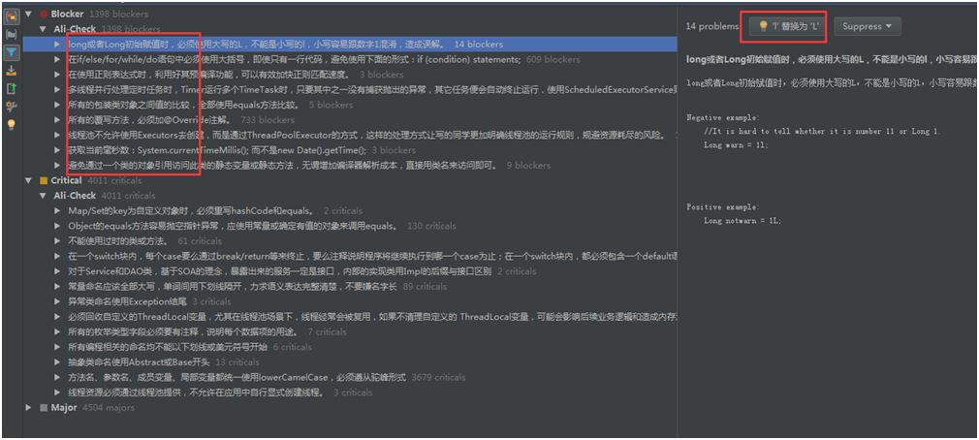Collapse the Blocker group arrow
The width and height of the screenshot is (979, 440).
pyautogui.click(x=28, y=14)
